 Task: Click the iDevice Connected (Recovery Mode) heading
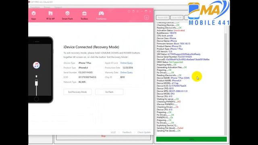92,47
